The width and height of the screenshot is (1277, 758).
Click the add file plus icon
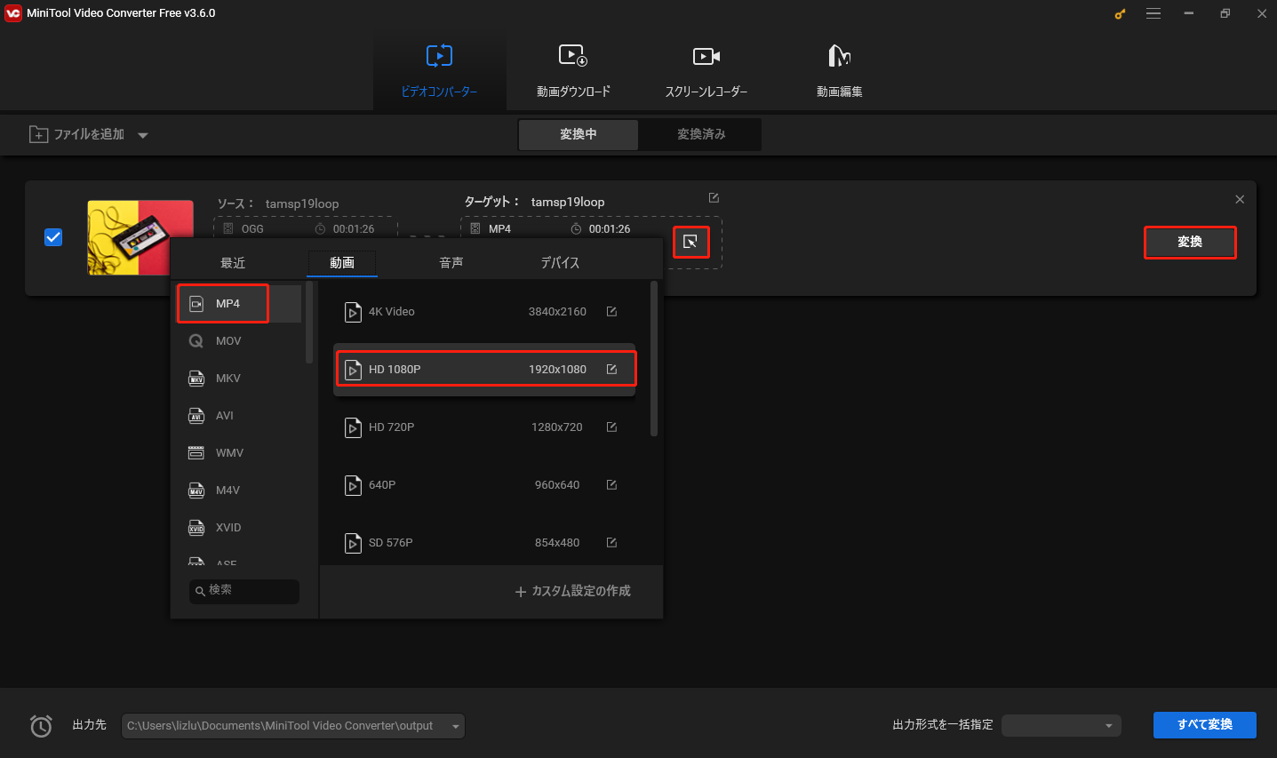click(x=38, y=134)
